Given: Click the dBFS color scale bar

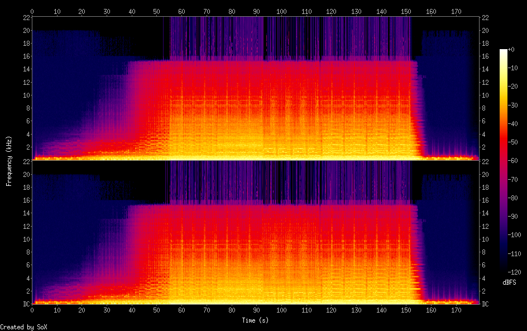Looking at the screenshot, I should (x=504, y=161).
